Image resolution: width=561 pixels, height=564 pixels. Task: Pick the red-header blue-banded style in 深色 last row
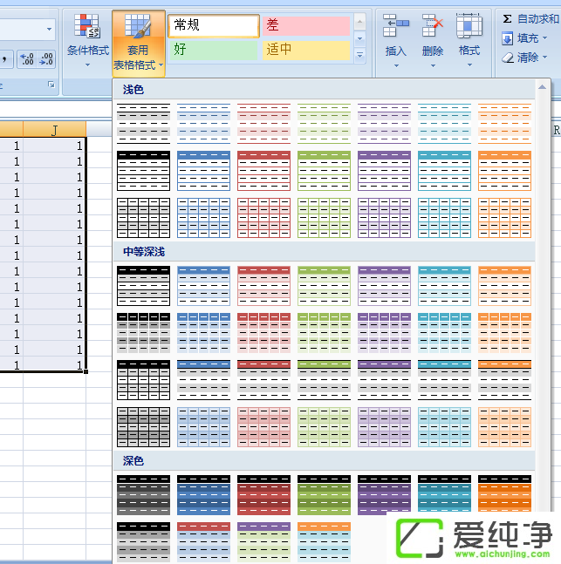(x=203, y=541)
